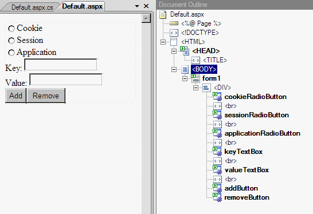This screenshot has height=214, width=313.
Task: Click the Page directive icon in outline
Action: pos(174,23)
